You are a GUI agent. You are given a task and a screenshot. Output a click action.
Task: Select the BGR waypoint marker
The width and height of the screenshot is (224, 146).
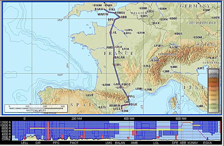[x=130, y=104]
